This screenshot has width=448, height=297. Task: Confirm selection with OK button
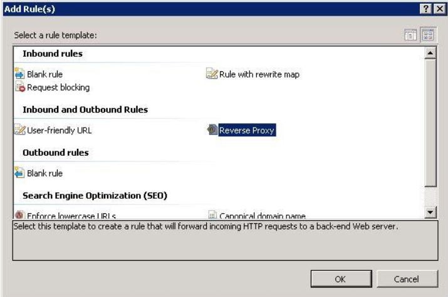tap(341, 279)
